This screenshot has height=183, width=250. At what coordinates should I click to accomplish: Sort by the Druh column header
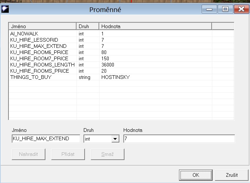tap(87, 26)
